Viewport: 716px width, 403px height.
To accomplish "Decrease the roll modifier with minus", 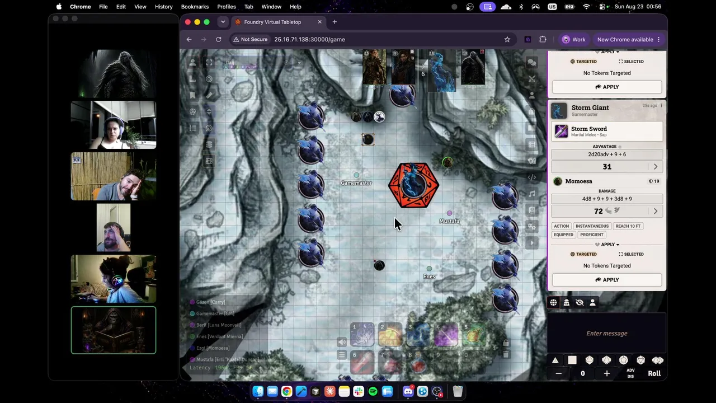I will coord(558,373).
